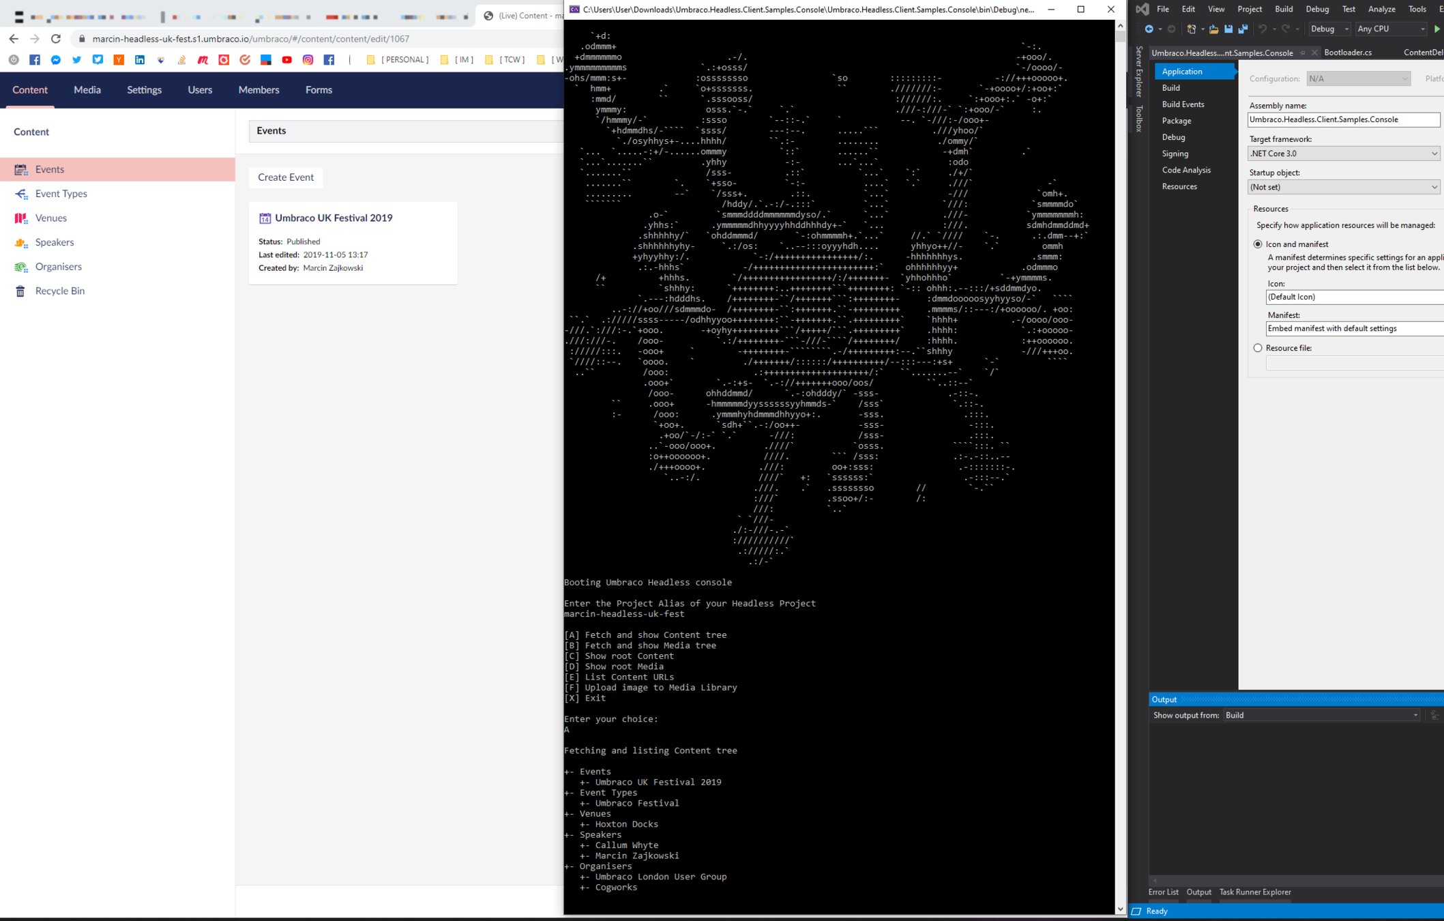Click the YouTube bookmark icon
Image resolution: width=1444 pixels, height=921 pixels.
pos(287,60)
